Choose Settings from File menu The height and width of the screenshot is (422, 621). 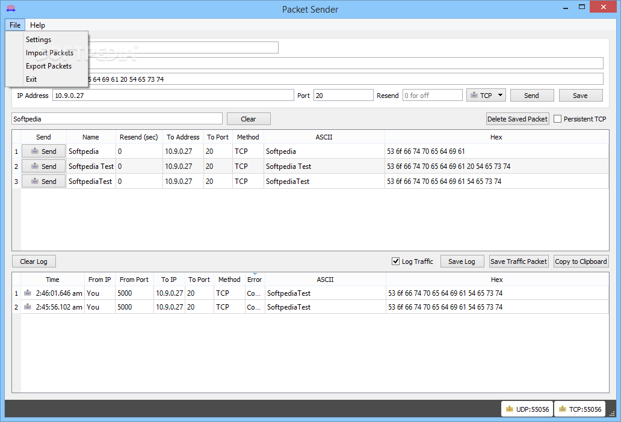(x=47, y=40)
